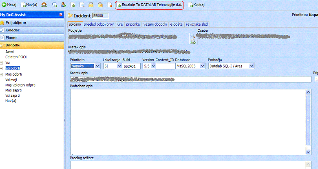Click inside the Predlog rešitve text area

pyautogui.click(x=188, y=165)
